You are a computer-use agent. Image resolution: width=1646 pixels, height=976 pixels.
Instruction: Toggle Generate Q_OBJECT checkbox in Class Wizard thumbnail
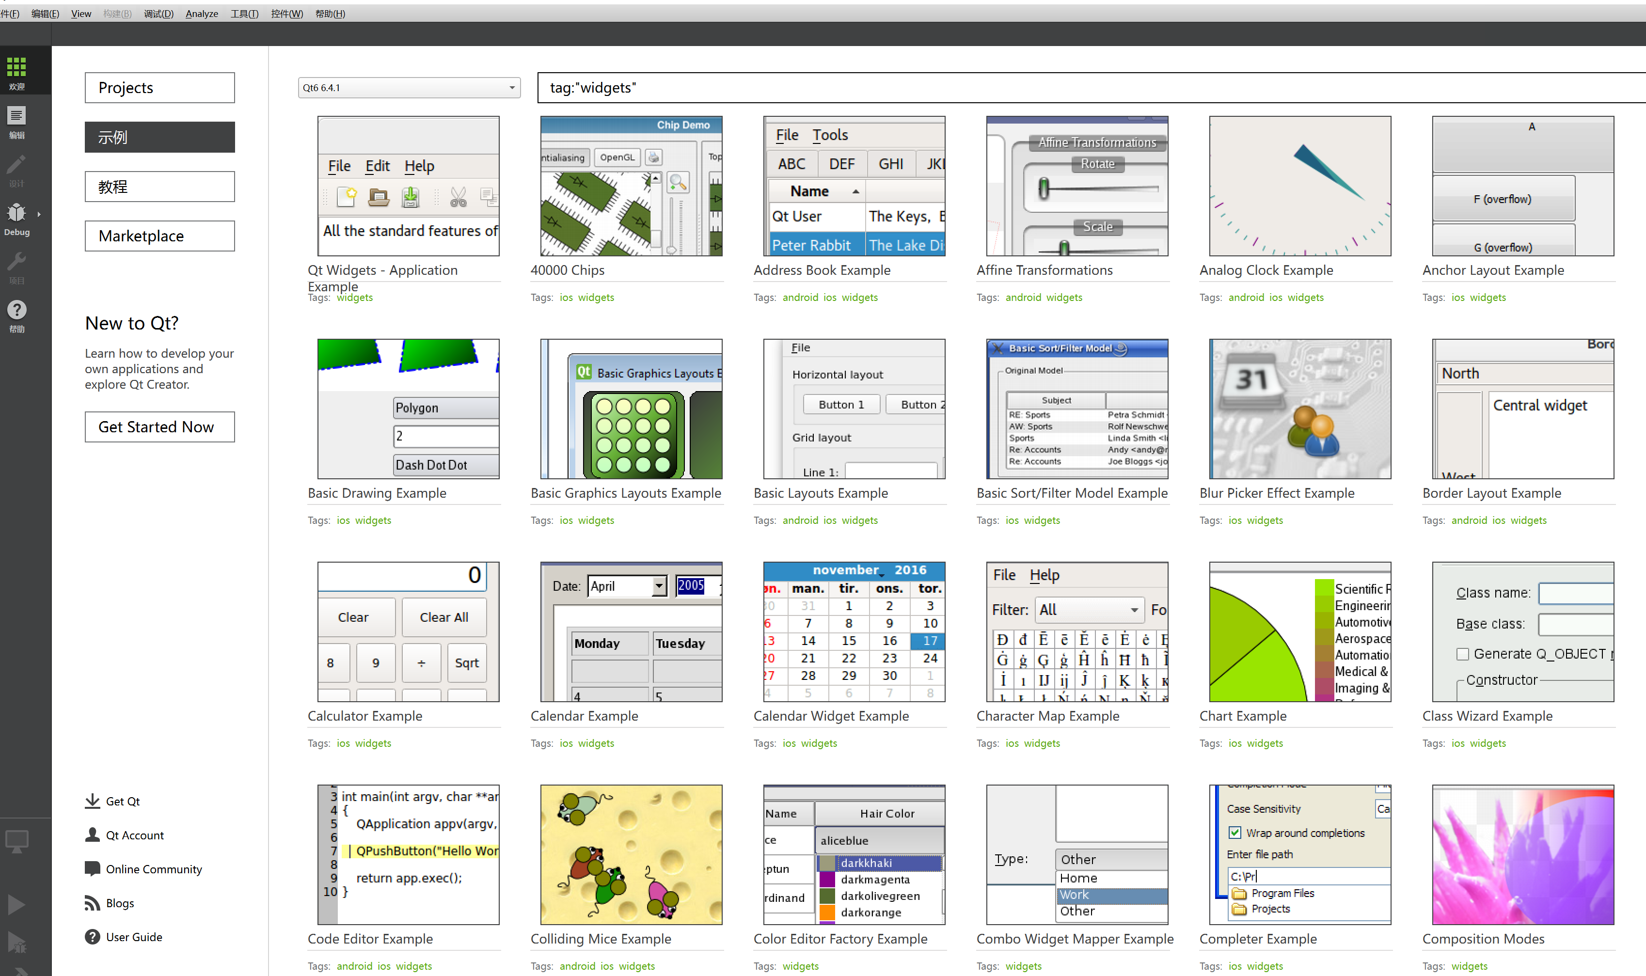click(1462, 654)
